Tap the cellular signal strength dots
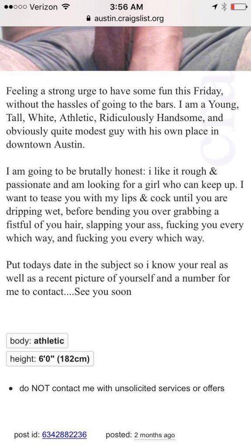The image size is (251, 446). 16,7
